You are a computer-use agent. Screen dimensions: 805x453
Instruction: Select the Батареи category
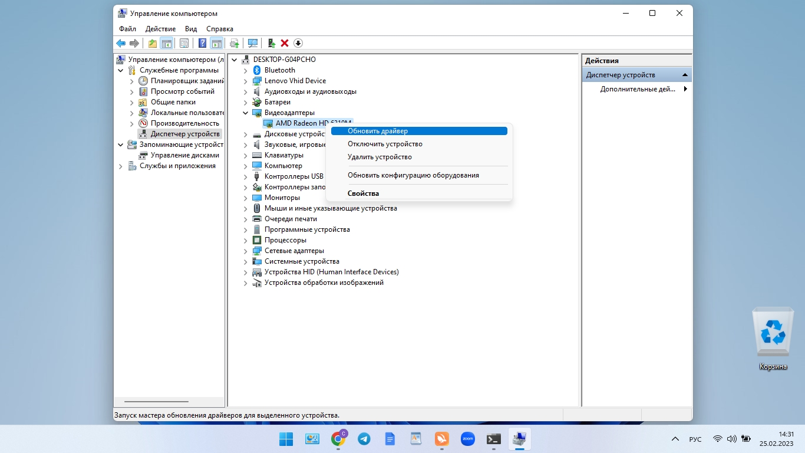278,102
